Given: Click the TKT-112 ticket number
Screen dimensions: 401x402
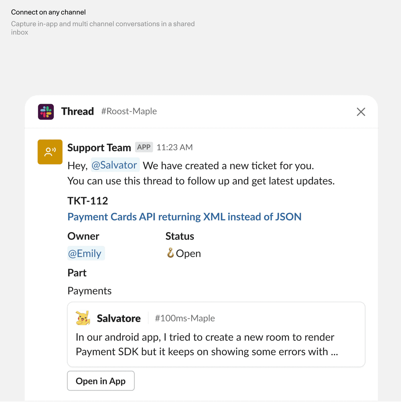Looking at the screenshot, I should point(88,201).
